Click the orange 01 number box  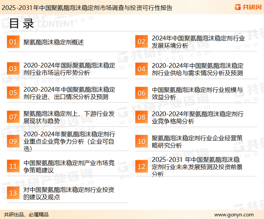13,42
